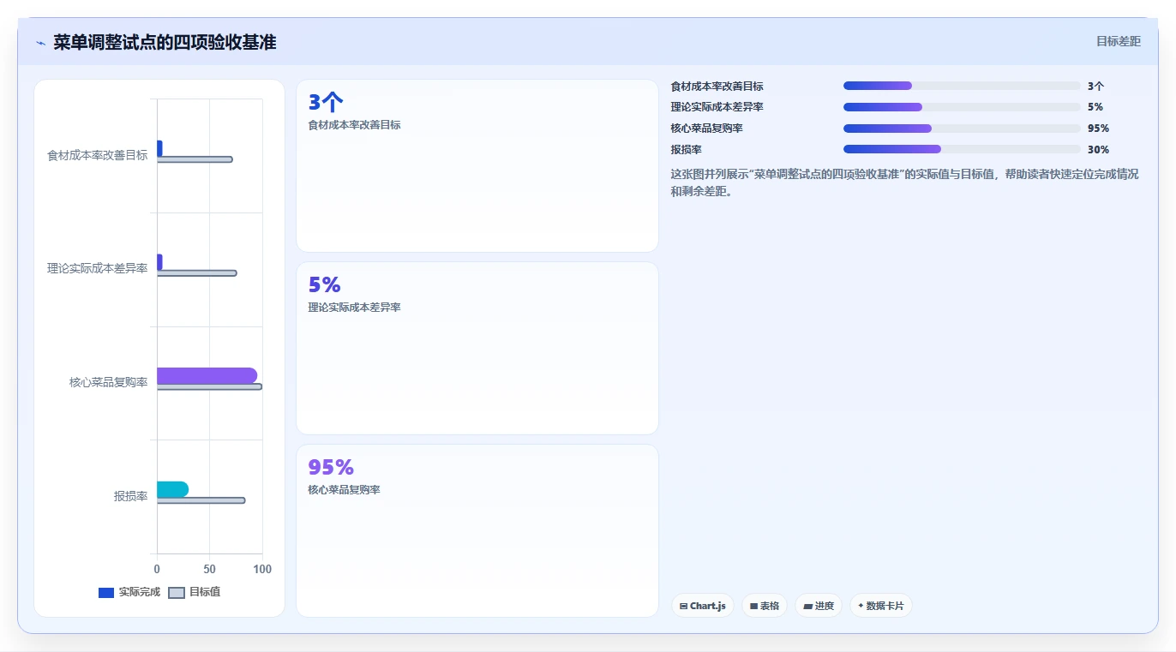Click the 目标差距 label in header
Viewport: 1176px width, 652px height.
pyautogui.click(x=1119, y=41)
